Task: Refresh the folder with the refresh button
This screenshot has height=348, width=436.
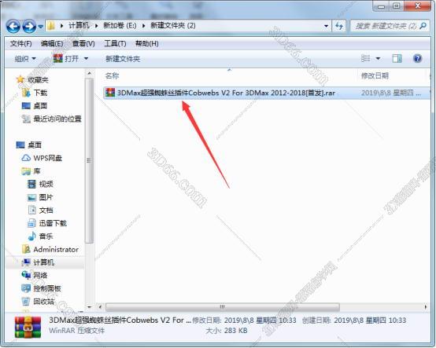Action: [338, 26]
